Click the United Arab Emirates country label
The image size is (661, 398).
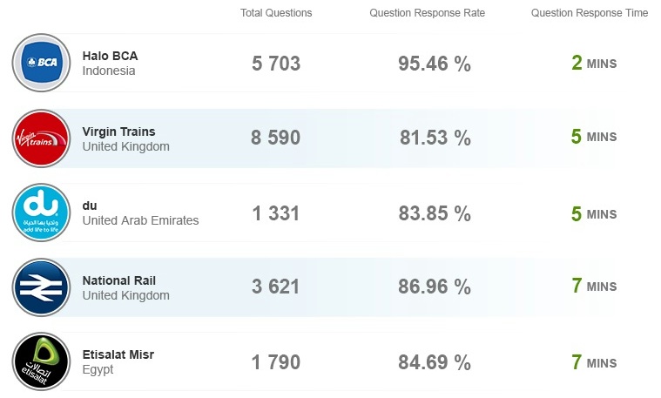click(140, 220)
